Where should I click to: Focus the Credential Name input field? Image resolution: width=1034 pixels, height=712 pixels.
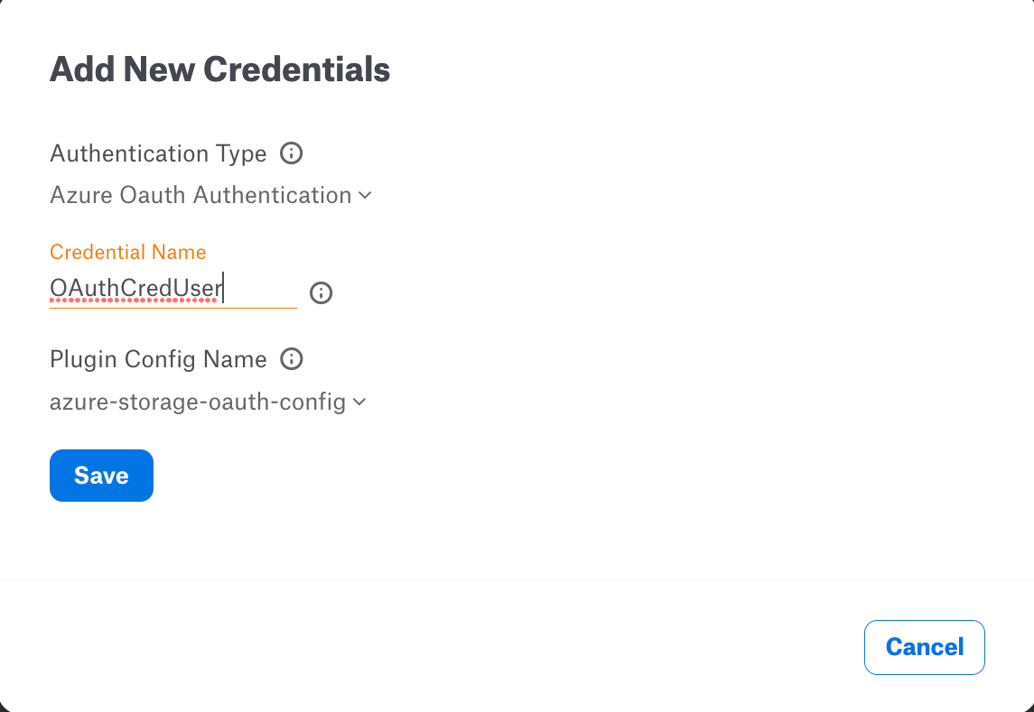(172, 290)
